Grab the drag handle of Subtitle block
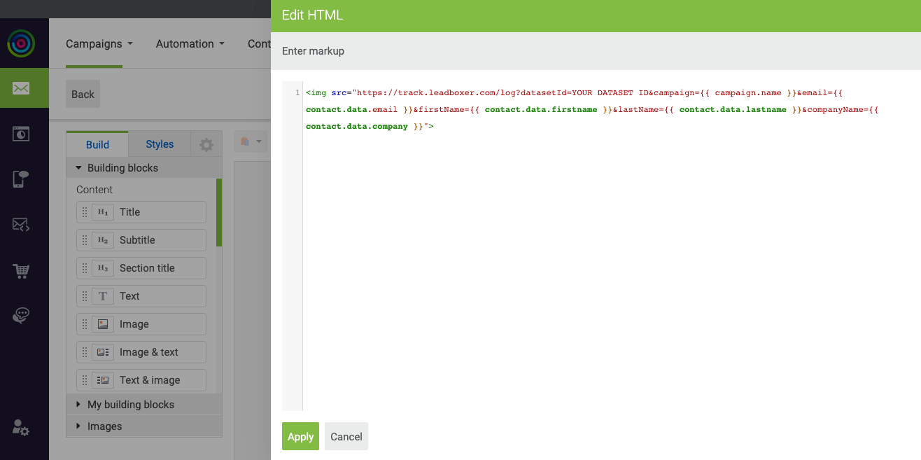921x460 pixels. pos(85,240)
